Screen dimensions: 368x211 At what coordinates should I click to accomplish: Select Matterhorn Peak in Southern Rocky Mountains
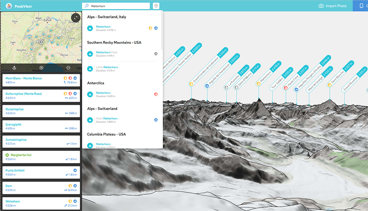click(107, 53)
